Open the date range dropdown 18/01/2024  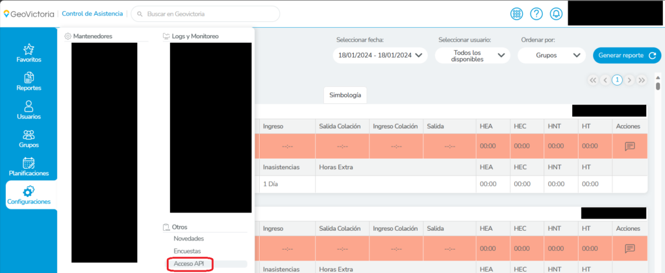(x=380, y=56)
